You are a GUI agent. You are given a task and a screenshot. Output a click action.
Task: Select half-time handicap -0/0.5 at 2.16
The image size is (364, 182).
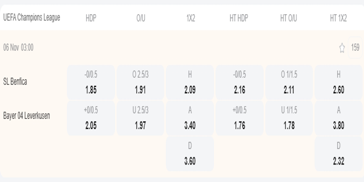click(240, 82)
